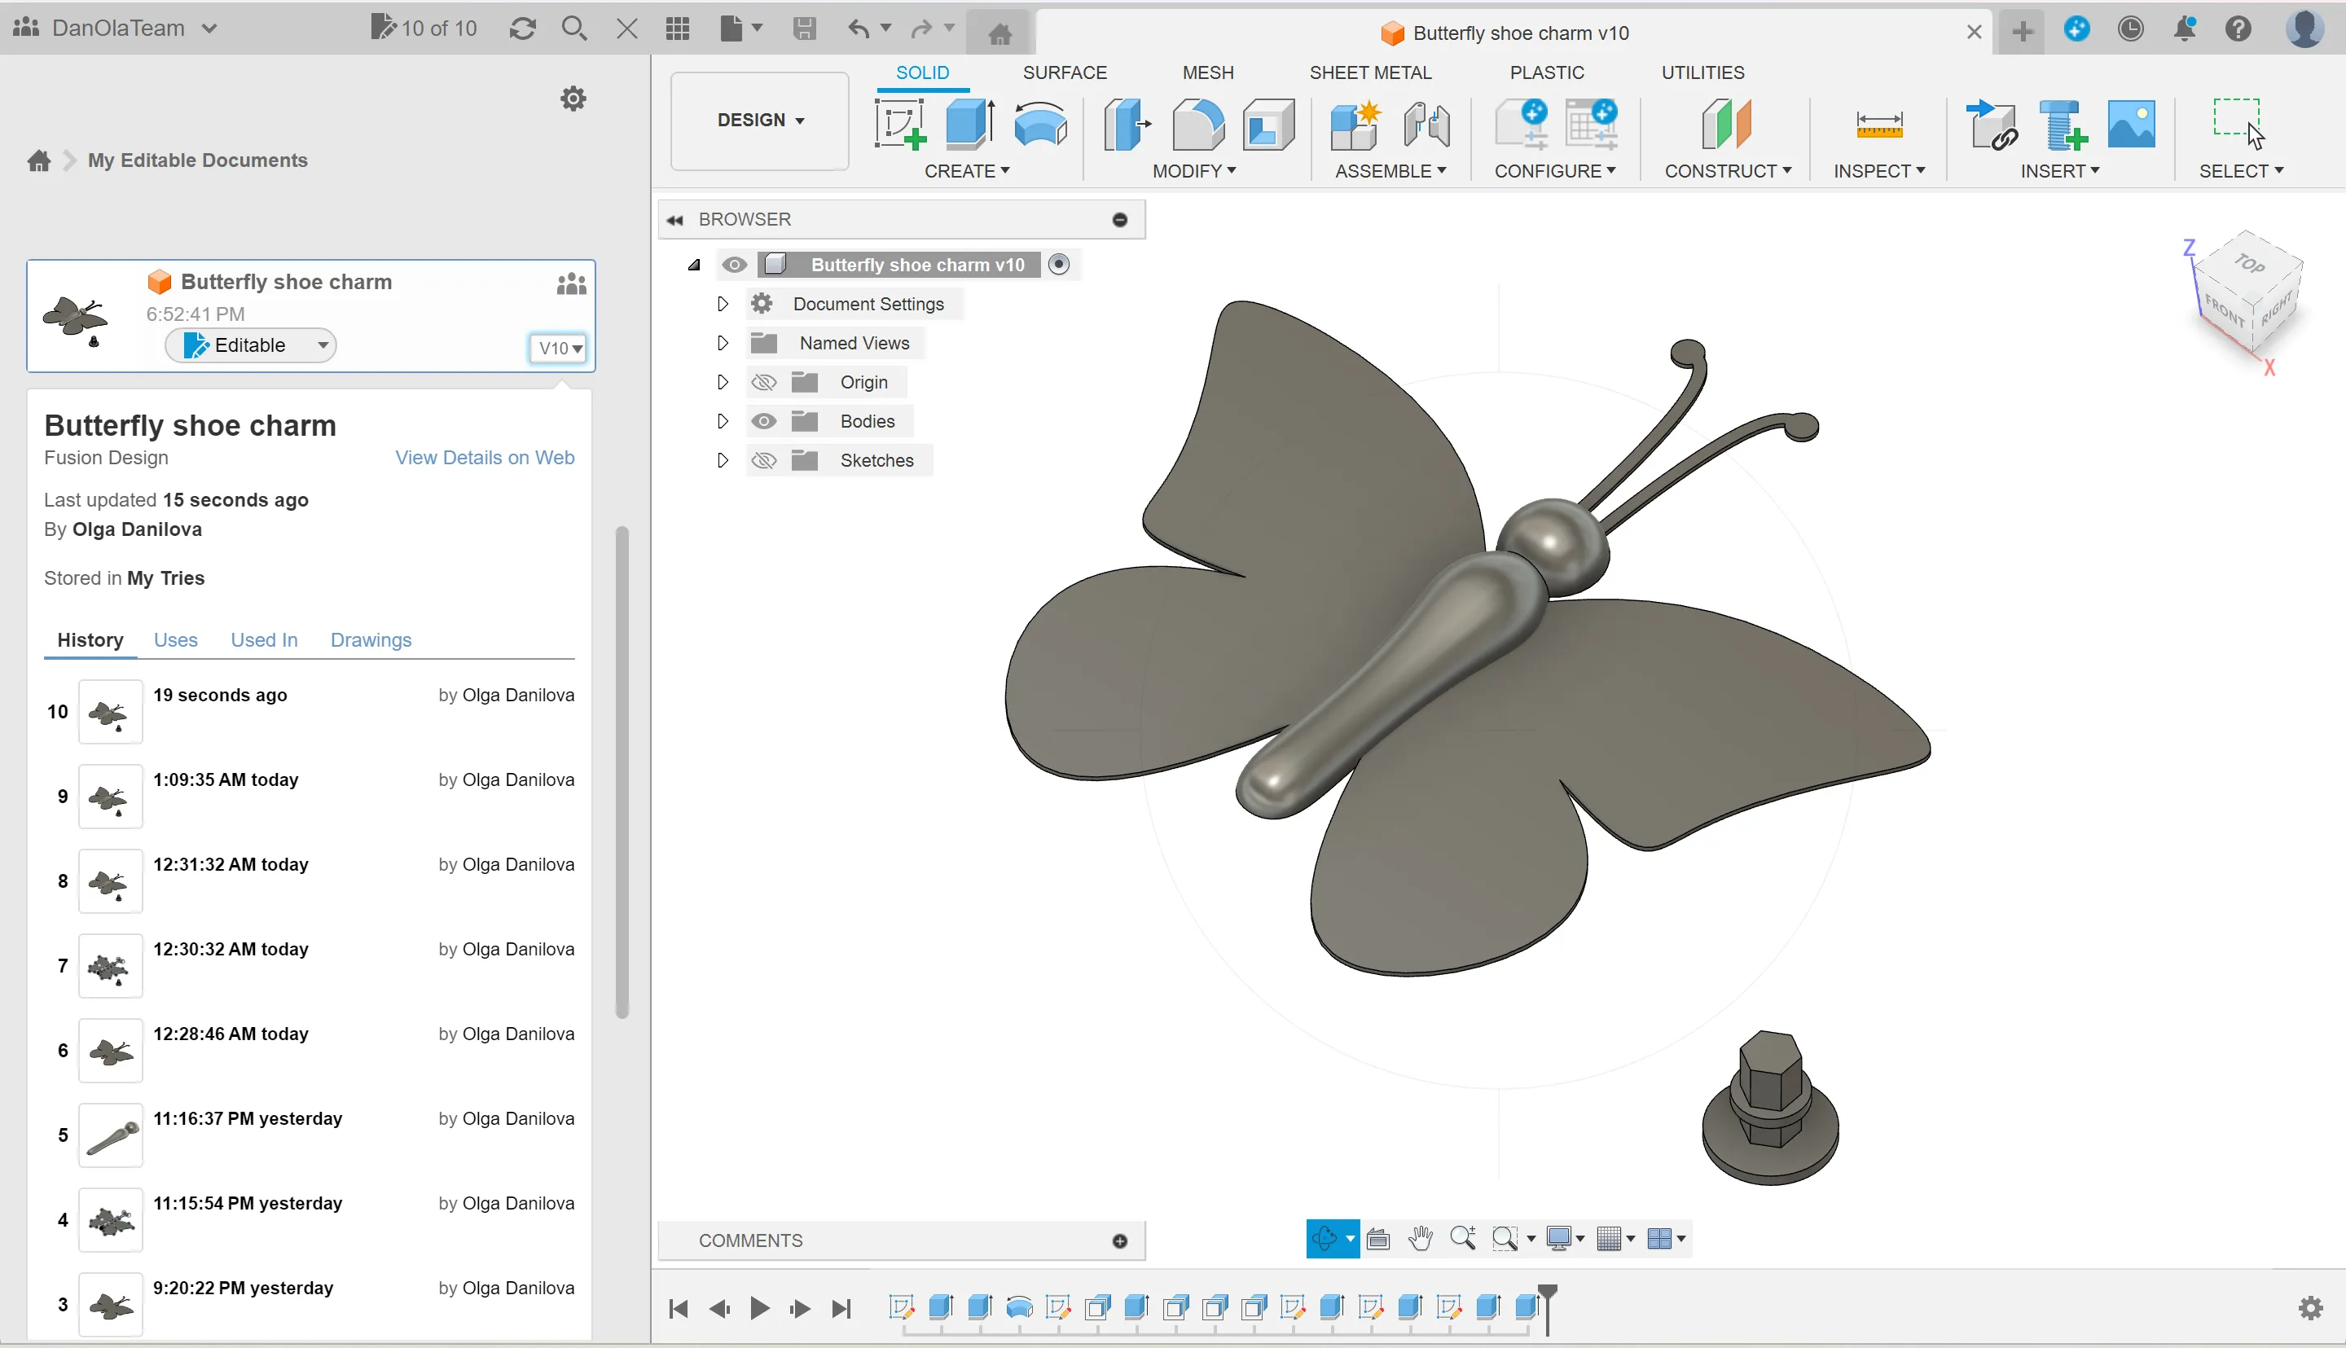Click the Save icon in the toolbar
The width and height of the screenshot is (2346, 1348).
805,29
